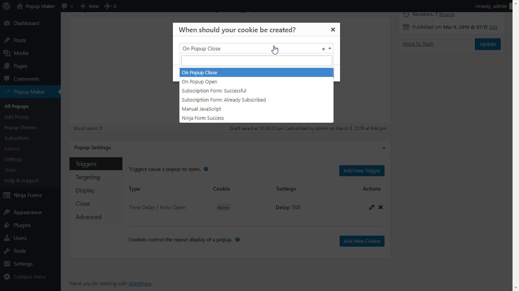Image resolution: width=519 pixels, height=291 pixels.
Task: Open Pages in the sidebar
Action: coord(30,66)
